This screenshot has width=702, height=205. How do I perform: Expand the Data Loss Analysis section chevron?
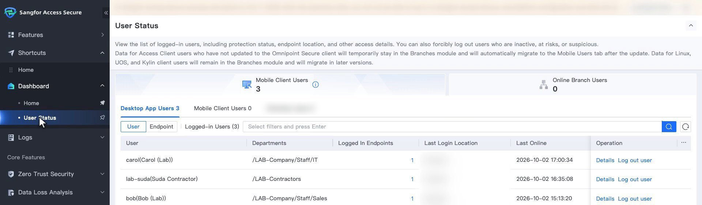tap(102, 192)
